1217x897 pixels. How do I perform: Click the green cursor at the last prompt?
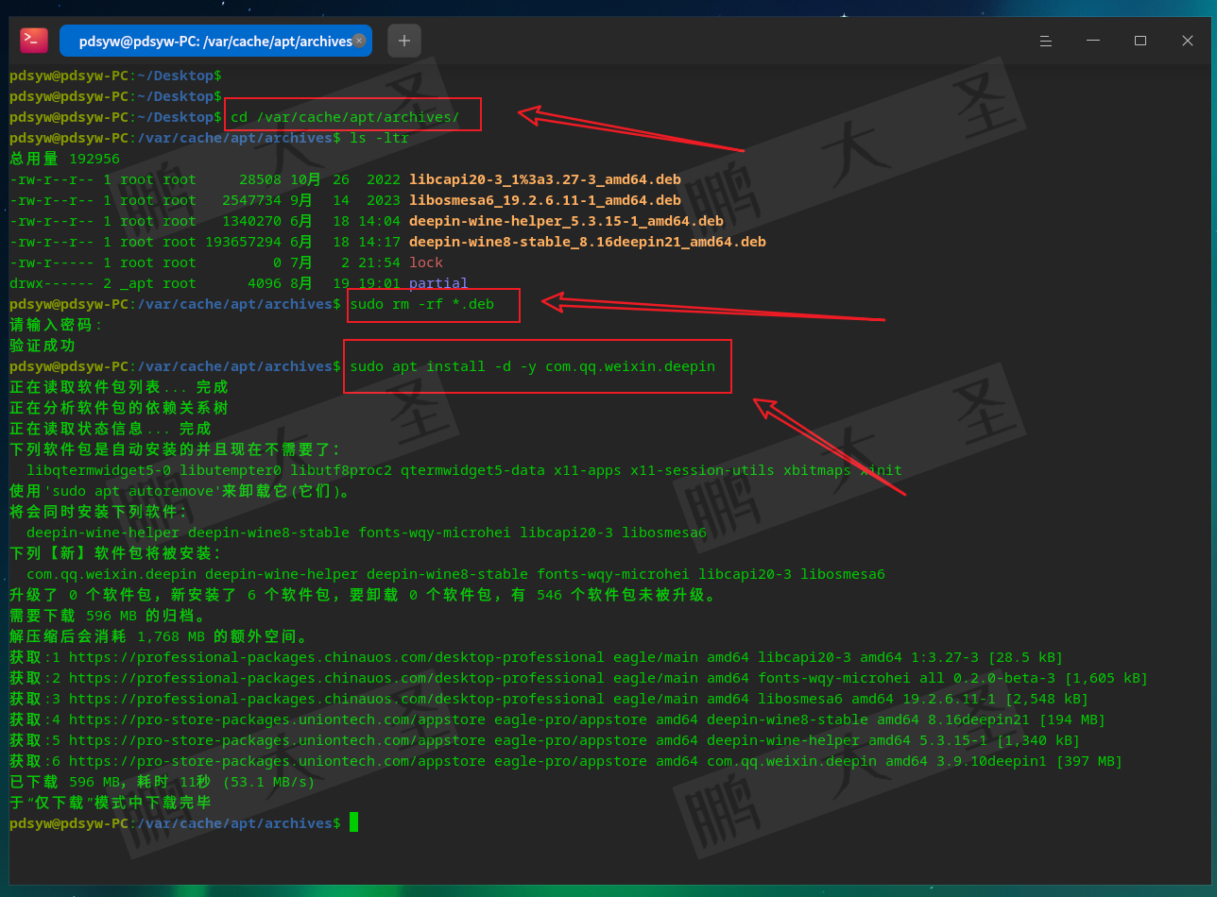pos(354,823)
